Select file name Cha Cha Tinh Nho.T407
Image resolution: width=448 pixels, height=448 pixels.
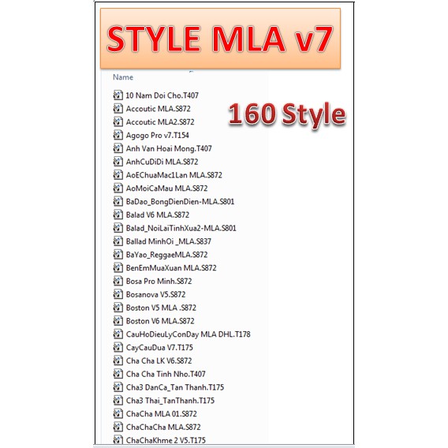coord(166,374)
